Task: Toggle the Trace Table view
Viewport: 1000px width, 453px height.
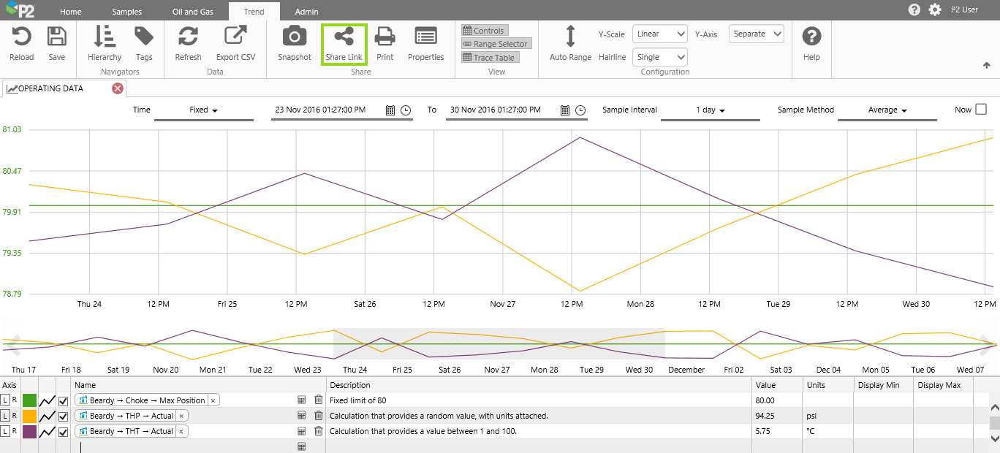Action: 490,58
